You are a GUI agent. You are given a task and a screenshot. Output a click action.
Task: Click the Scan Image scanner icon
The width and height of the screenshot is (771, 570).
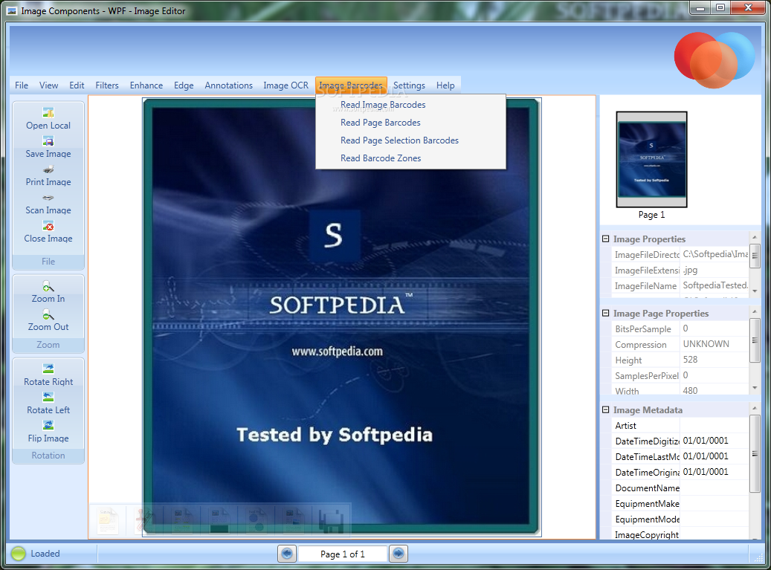tap(48, 198)
